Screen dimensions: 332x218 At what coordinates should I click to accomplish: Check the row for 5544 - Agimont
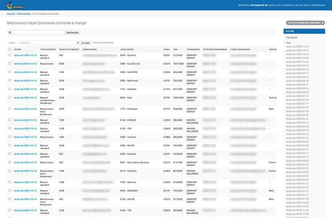point(10,55)
